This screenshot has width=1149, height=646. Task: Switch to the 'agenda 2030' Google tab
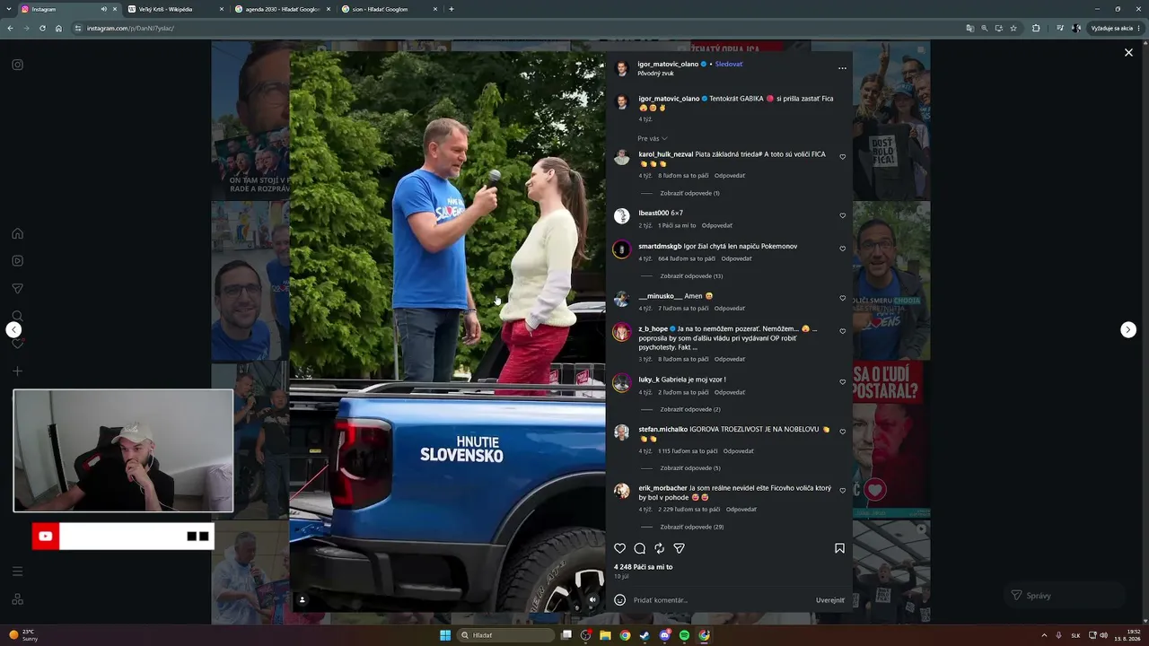point(282,9)
